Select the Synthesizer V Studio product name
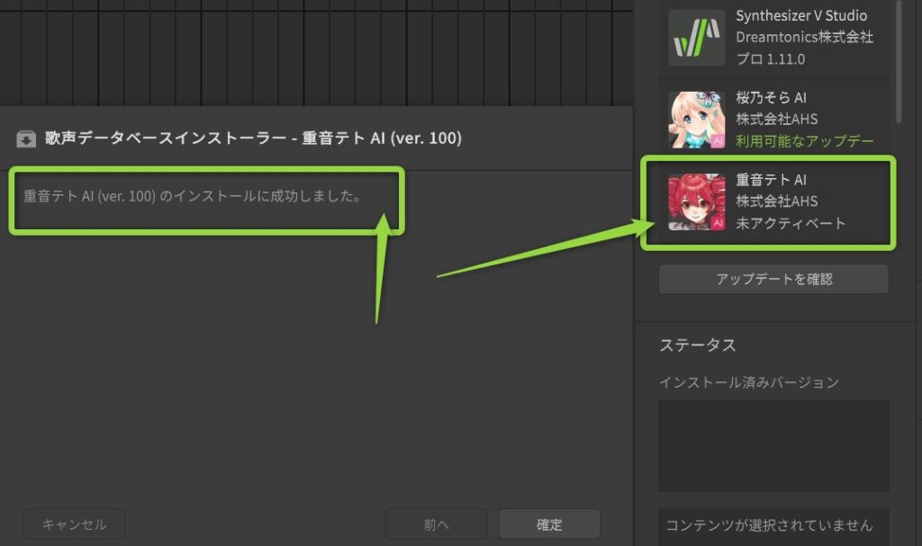The image size is (922, 546). pyautogui.click(x=800, y=16)
